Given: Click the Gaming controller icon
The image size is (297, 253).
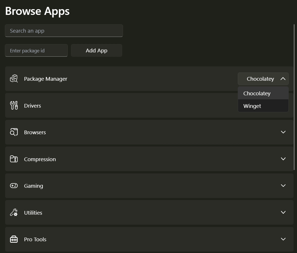Looking at the screenshot, I should pyautogui.click(x=14, y=186).
